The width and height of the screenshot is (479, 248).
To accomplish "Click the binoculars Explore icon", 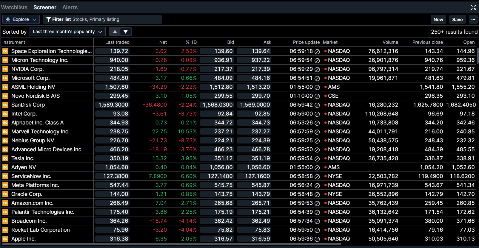I will [x=8, y=19].
